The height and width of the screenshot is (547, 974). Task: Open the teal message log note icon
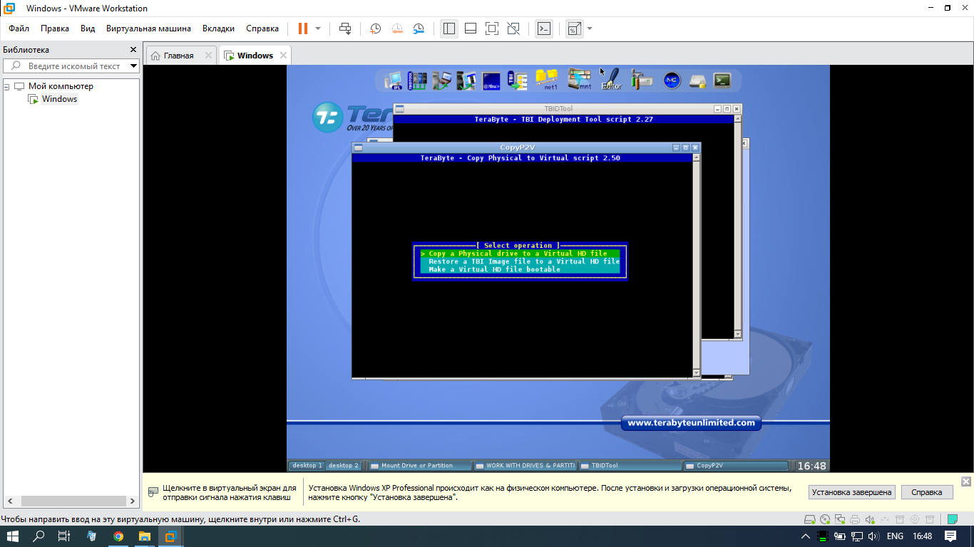pos(952,519)
